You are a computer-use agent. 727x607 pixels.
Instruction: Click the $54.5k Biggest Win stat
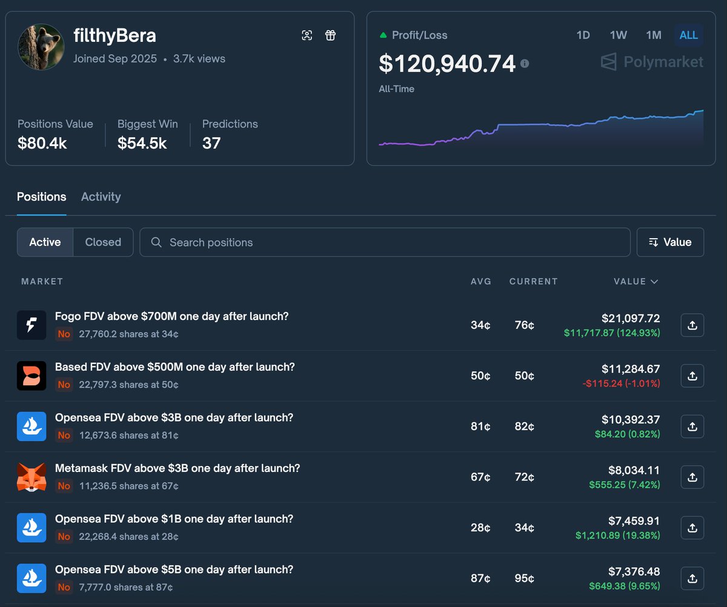142,143
